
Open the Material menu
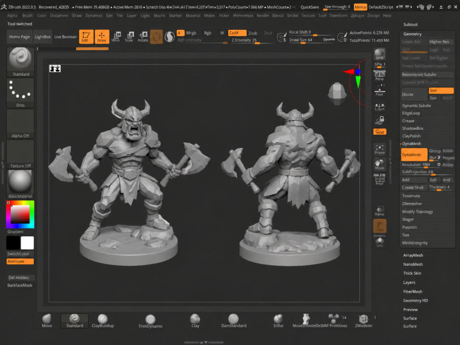point(193,16)
